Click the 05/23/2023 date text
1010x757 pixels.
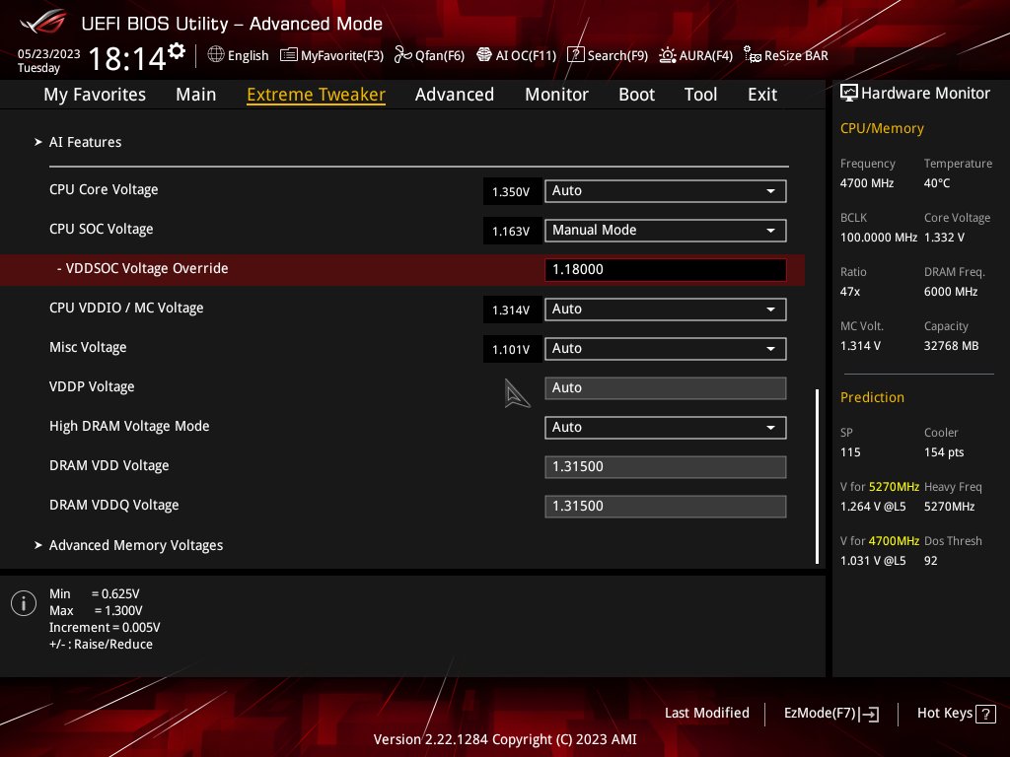pyautogui.click(x=49, y=54)
